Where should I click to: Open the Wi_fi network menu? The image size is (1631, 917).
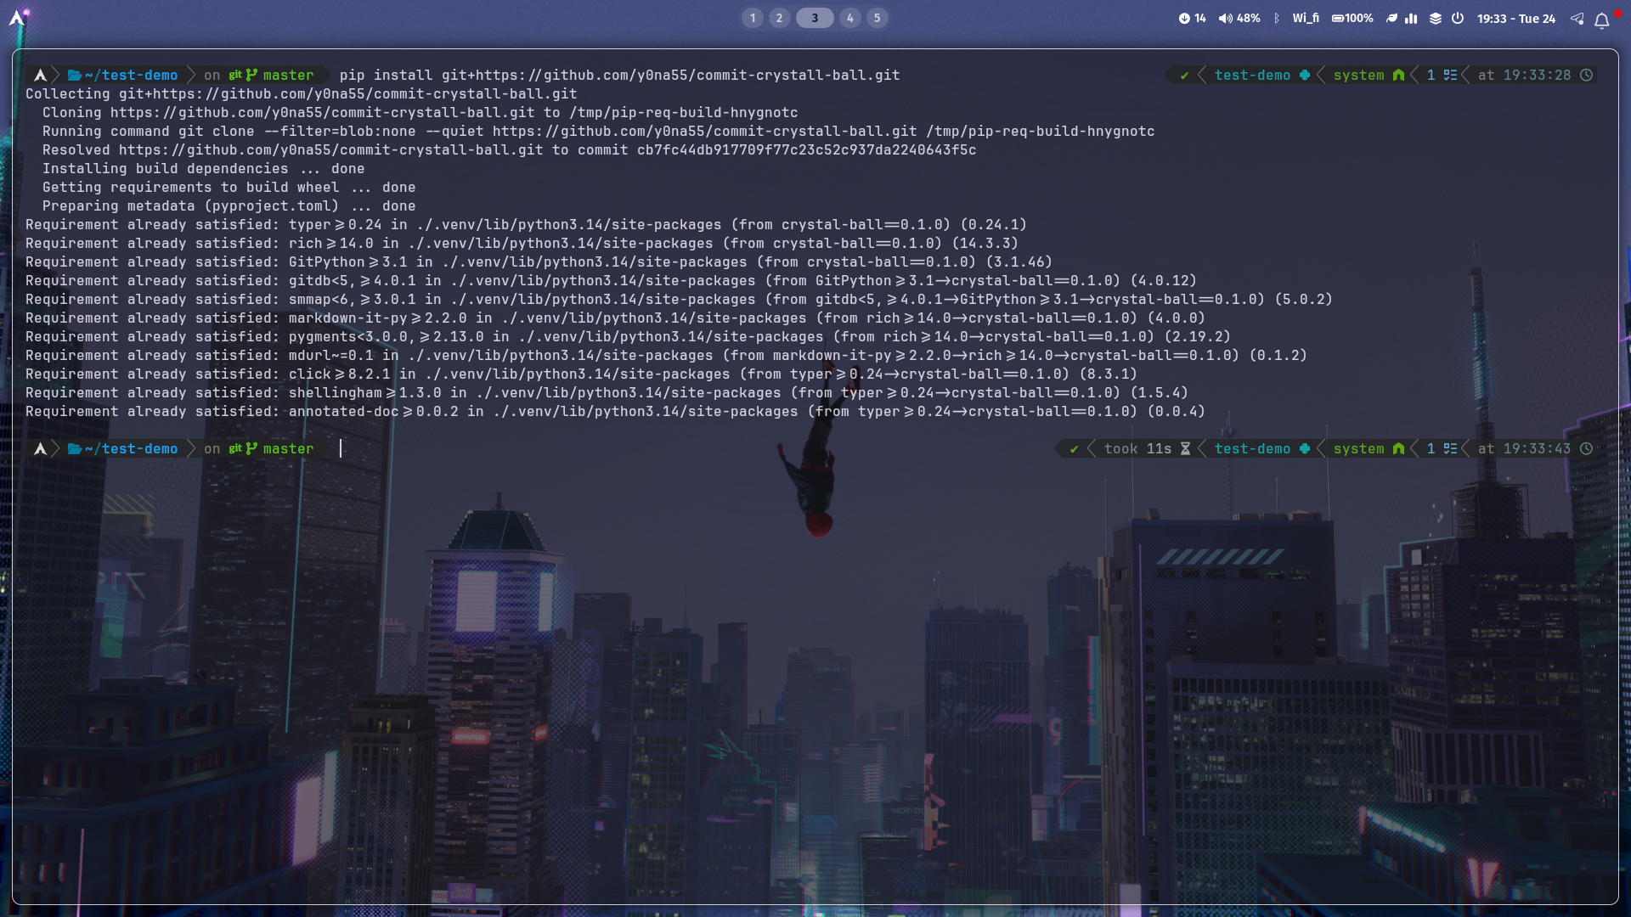point(1306,18)
